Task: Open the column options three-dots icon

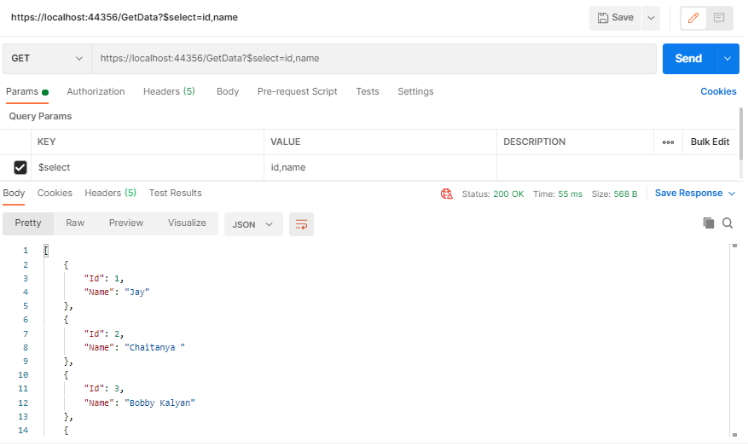Action: pos(668,142)
